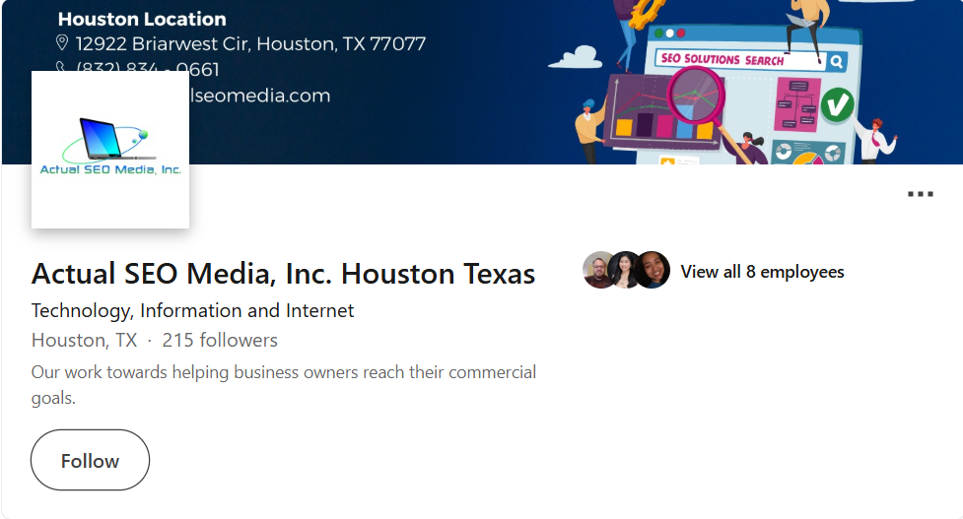Click the company tagline about commercial goals
Screen dimensions: 963x519
pos(284,385)
